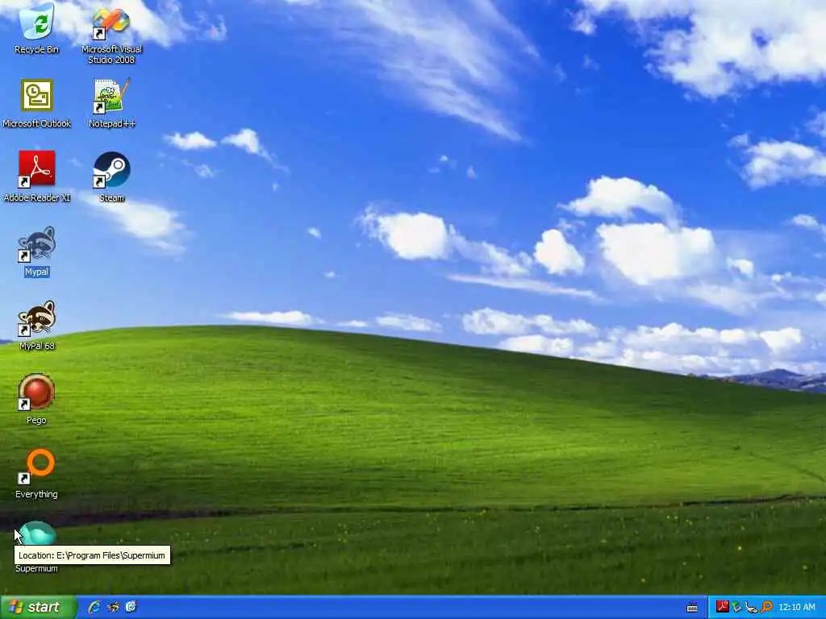Viewport: 826px width, 619px height.
Task: Click the Safely Remove Hardware tray icon
Action: coord(736,608)
